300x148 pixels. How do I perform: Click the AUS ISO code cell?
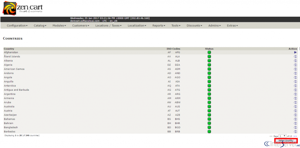178,106
